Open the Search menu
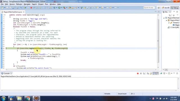 coord(34,4)
